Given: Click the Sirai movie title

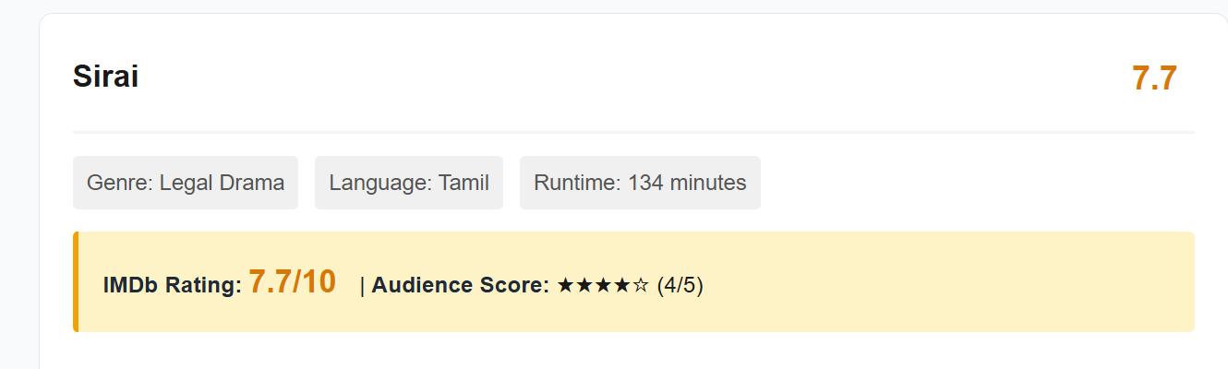Looking at the screenshot, I should coord(105,77).
